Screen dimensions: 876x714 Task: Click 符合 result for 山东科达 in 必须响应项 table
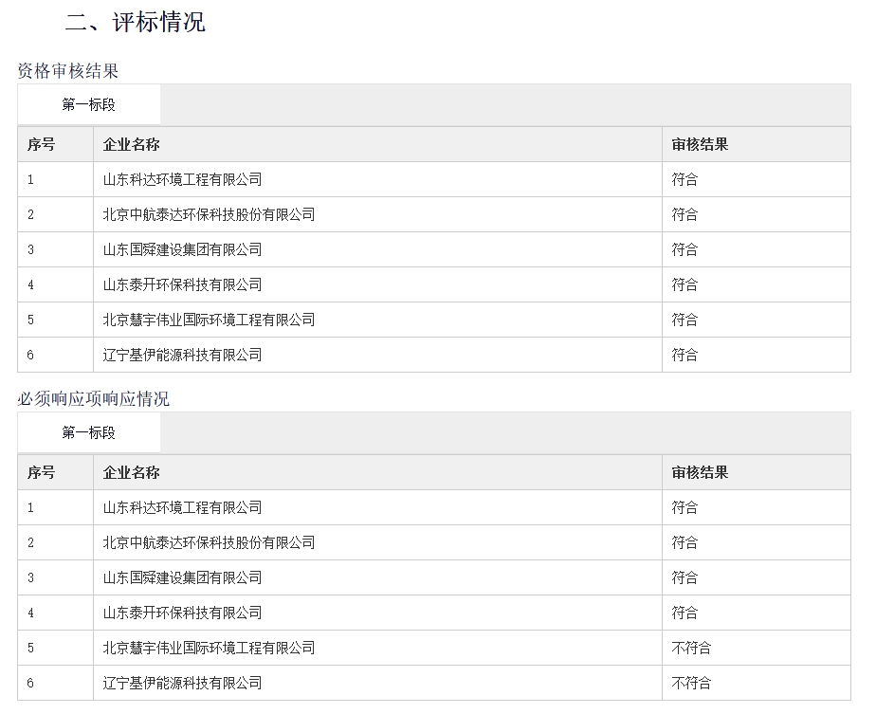point(684,508)
